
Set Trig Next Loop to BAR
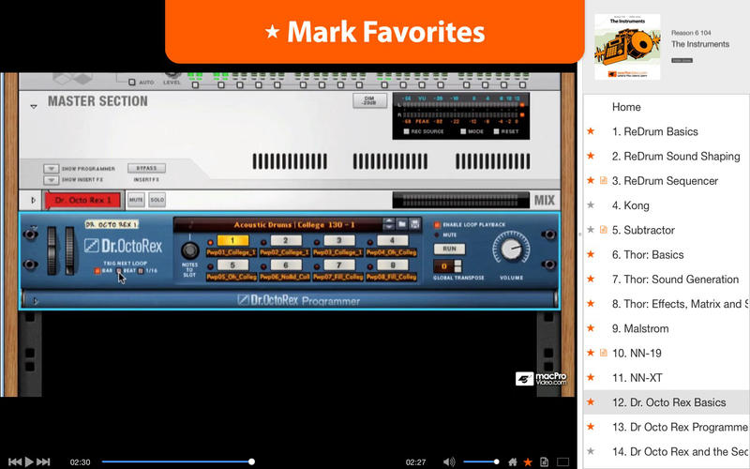[x=97, y=271]
